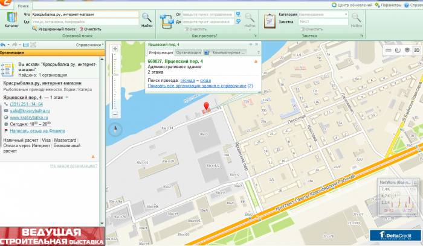Viewport: 423px width, 246px height.
Task: Open the Справочники dropdown
Action: click(x=89, y=45)
